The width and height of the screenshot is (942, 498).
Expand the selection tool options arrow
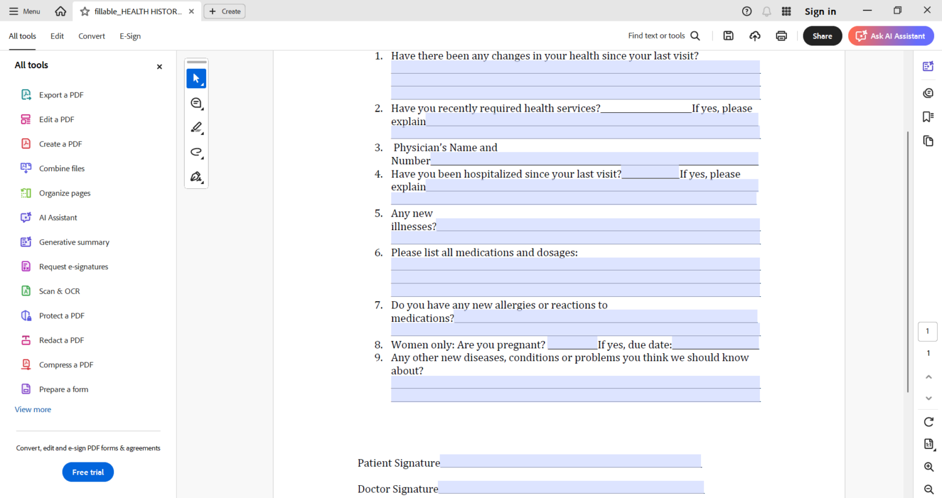[x=203, y=85]
